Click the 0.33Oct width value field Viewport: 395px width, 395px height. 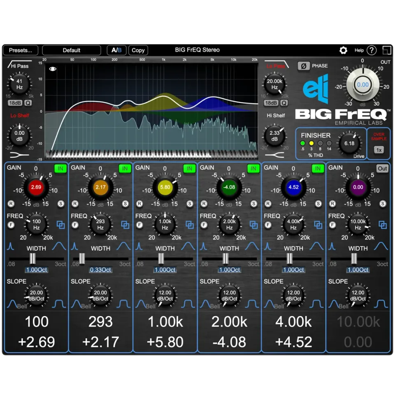(100, 270)
